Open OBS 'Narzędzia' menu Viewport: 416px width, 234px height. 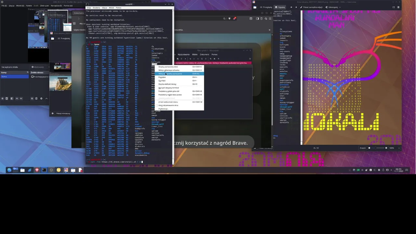[x=56, y=6]
